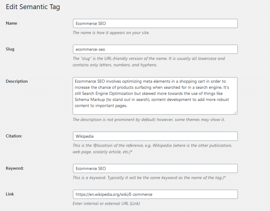Click the description prominence hint text
Screen dimensions: 270x211
coord(149,120)
